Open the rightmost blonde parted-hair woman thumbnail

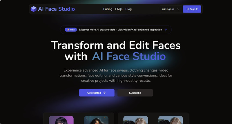click(171, 120)
